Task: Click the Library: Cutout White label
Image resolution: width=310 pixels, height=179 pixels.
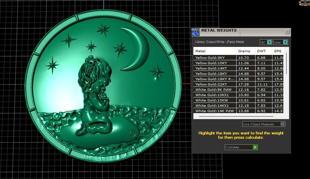Action: [x=219, y=42]
